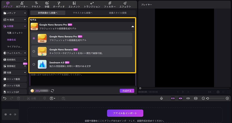Refresh the AI credits count
The height and width of the screenshot is (123, 232).
tap(52, 91)
